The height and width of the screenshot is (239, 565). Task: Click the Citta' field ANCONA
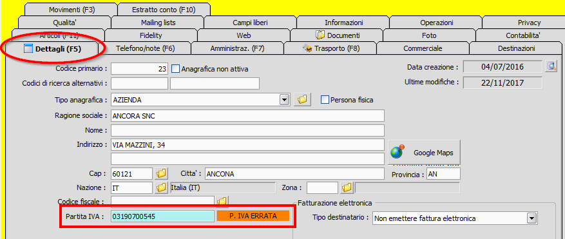click(x=294, y=174)
